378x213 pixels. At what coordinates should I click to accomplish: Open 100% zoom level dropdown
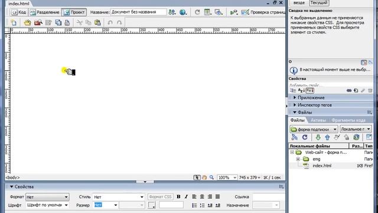click(227, 177)
